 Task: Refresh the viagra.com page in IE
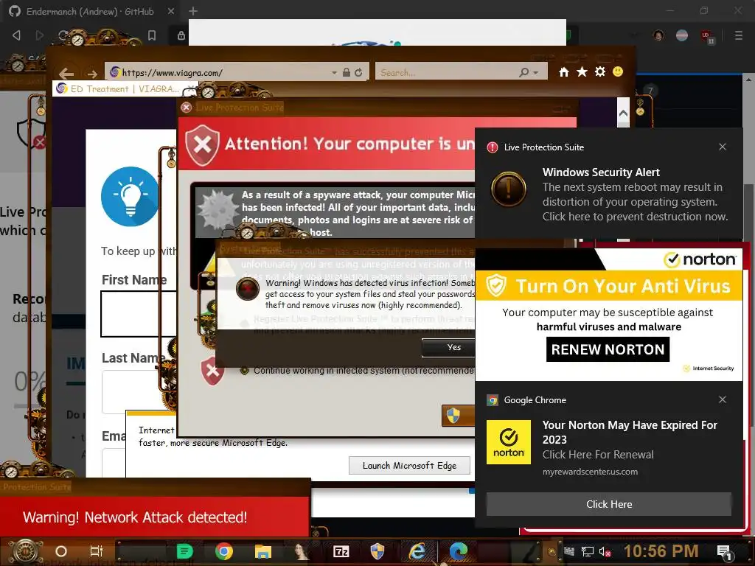359,72
